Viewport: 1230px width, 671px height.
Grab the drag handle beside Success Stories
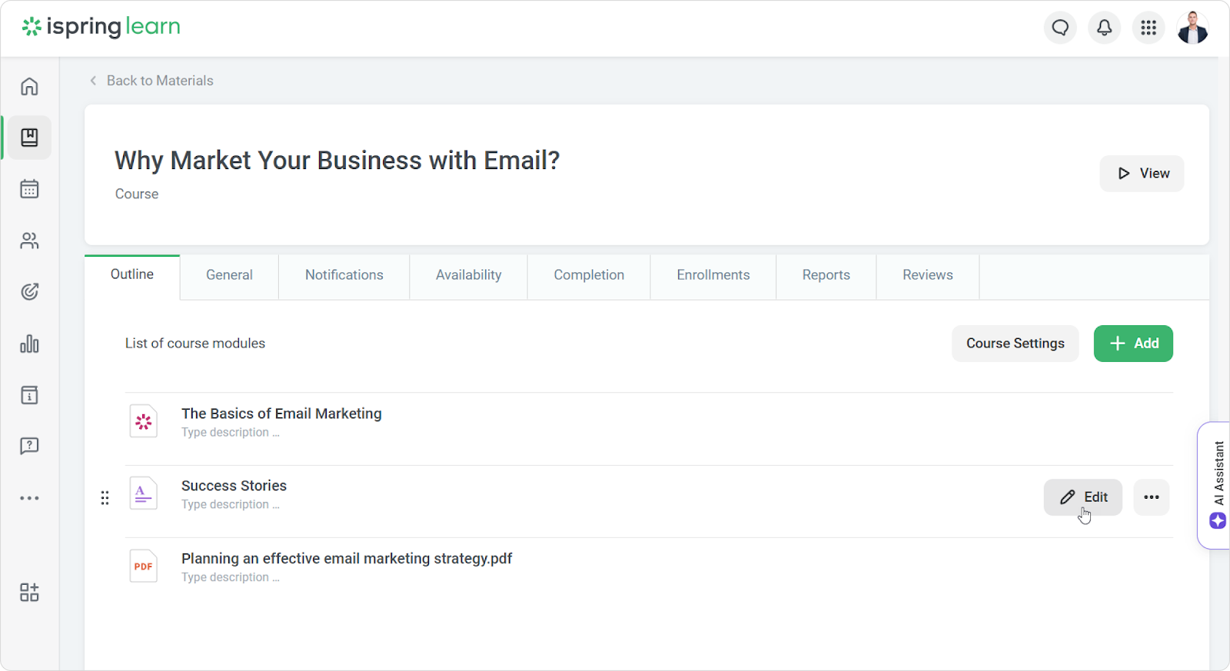(105, 498)
